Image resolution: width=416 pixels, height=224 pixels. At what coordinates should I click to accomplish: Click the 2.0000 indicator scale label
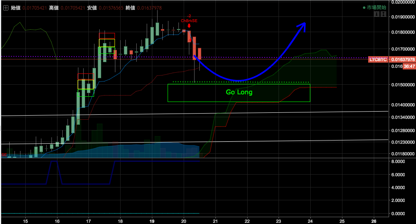pyautogui.click(x=398, y=201)
